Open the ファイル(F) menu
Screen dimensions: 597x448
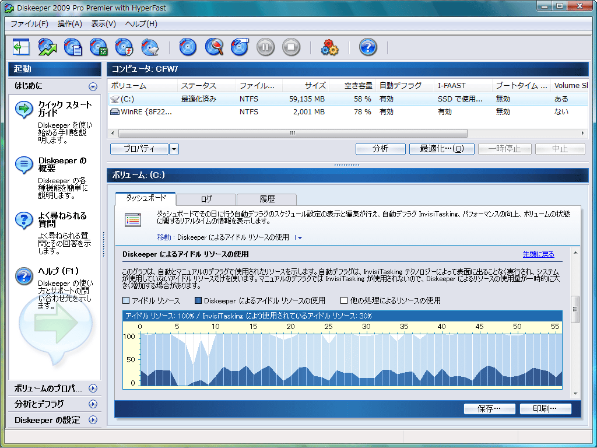click(x=29, y=23)
